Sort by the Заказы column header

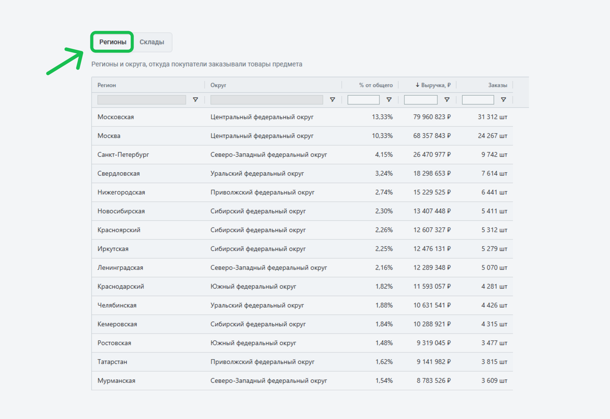point(497,85)
